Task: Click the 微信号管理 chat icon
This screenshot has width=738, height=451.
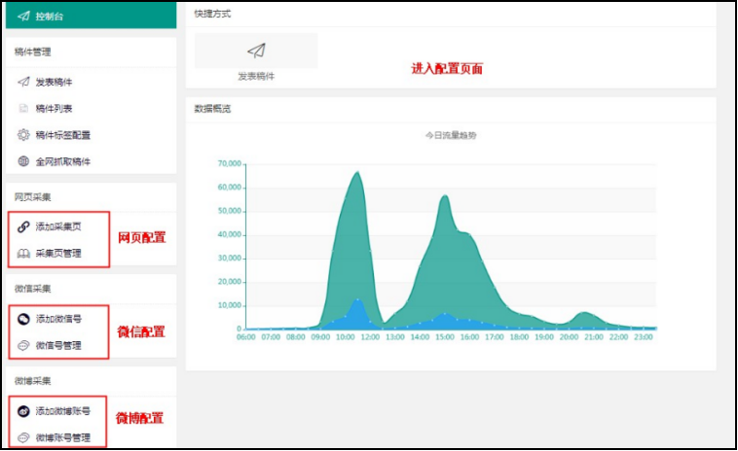Action: 23,346
